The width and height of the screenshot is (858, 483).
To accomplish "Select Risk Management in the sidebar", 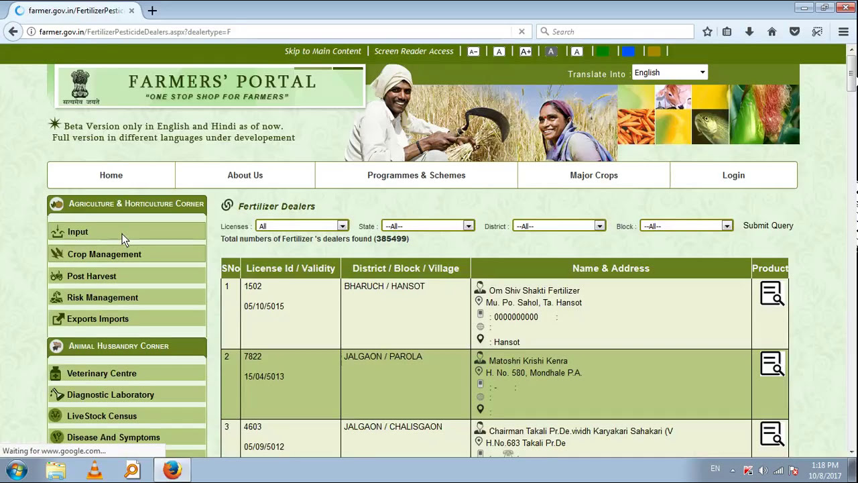I will click(x=127, y=297).
